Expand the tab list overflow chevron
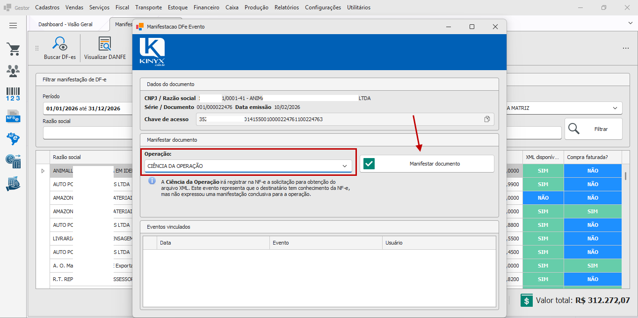Viewport: 638px width, 318px height. point(630,22)
